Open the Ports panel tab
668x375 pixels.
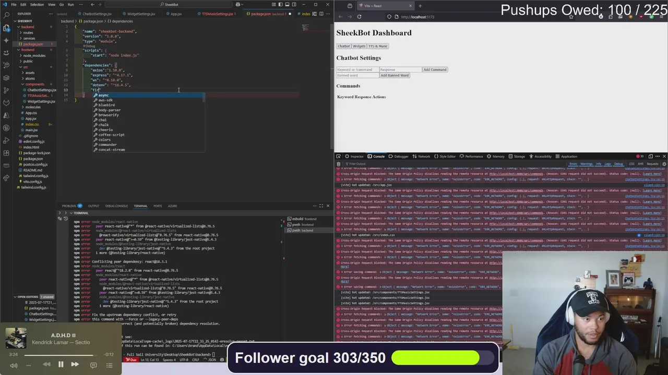(x=158, y=206)
